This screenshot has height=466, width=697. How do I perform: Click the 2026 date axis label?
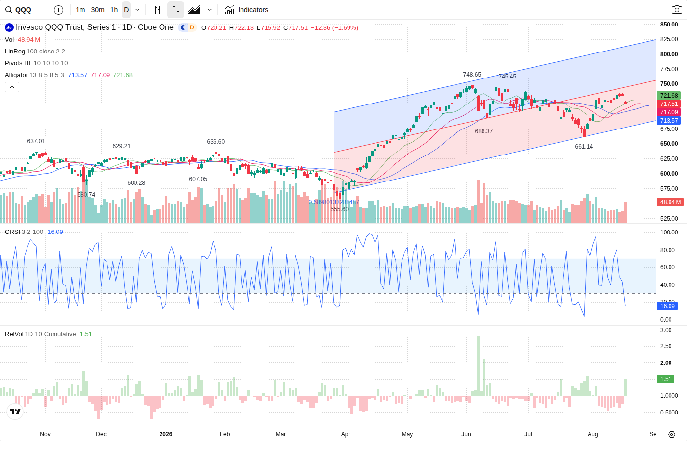166,434
